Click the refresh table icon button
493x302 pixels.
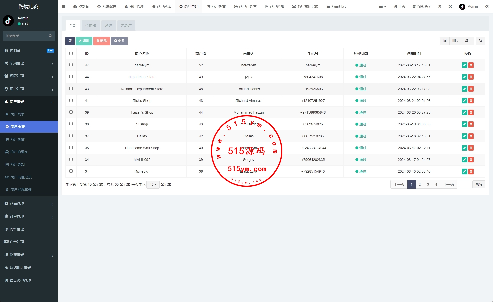pyautogui.click(x=70, y=41)
